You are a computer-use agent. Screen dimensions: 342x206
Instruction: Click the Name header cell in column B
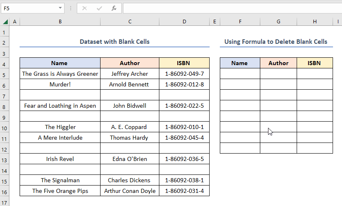tap(60, 63)
